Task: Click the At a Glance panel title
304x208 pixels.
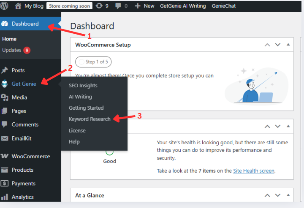Action: pos(90,195)
